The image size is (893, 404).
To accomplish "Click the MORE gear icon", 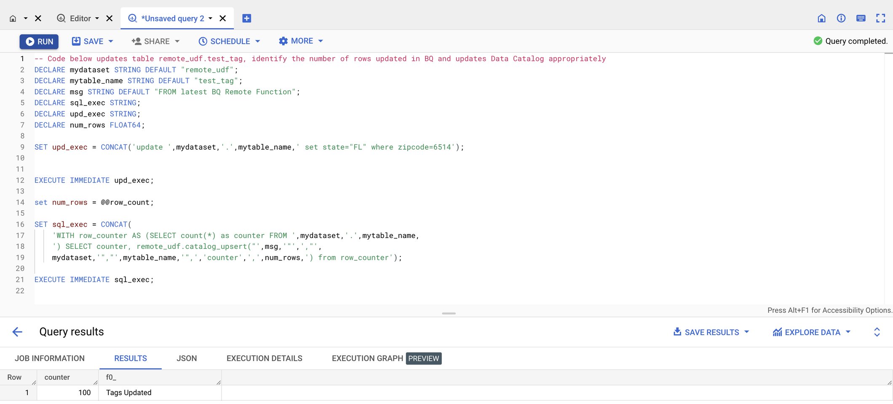I will coord(283,41).
